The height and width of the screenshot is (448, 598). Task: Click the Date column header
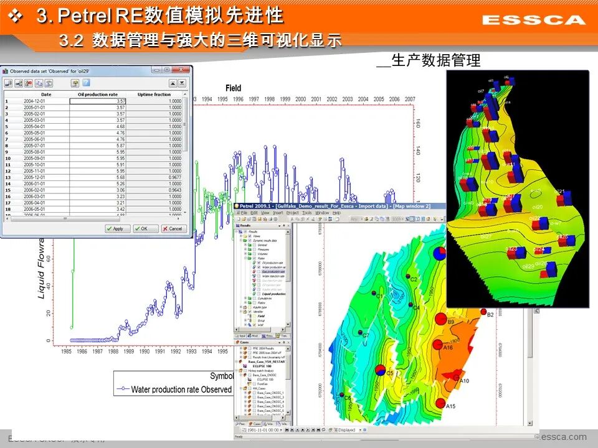(x=45, y=94)
